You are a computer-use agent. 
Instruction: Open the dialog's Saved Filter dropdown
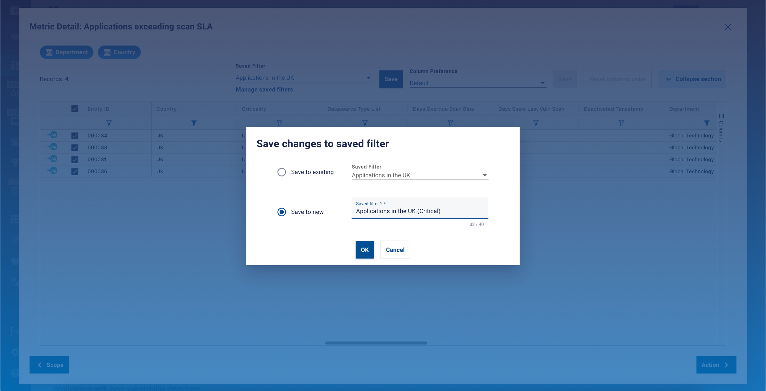[419, 175]
